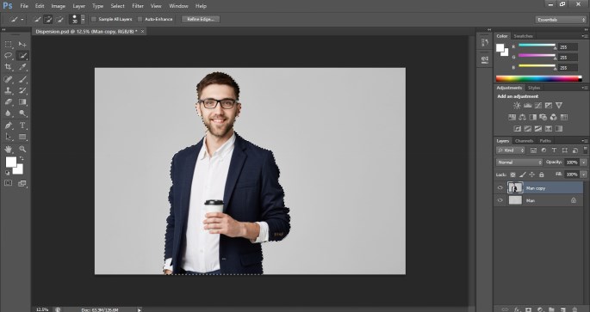Switch to the Channels tab
Viewport: 590px width, 312px height.
pyautogui.click(x=525, y=141)
